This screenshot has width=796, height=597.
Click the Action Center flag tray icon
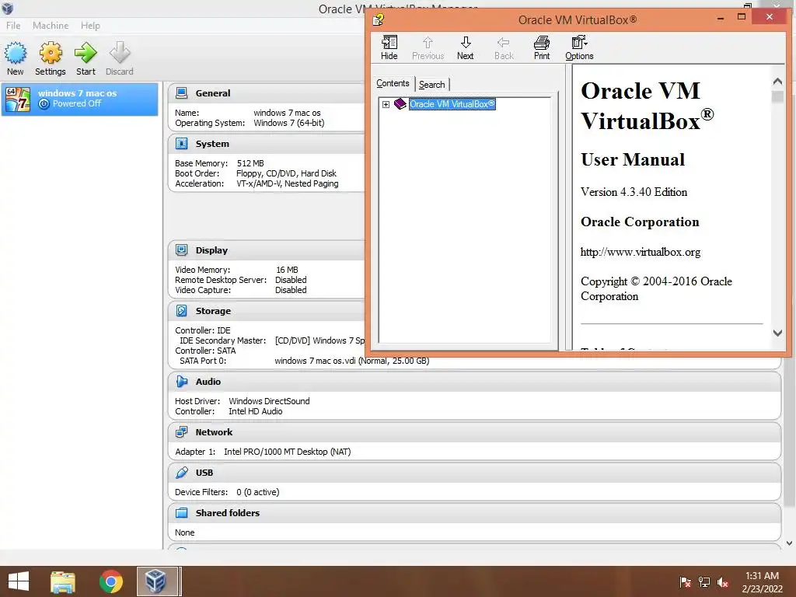pyautogui.click(x=685, y=581)
